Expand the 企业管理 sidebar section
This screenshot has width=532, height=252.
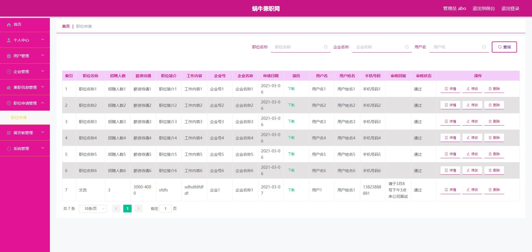click(25, 72)
